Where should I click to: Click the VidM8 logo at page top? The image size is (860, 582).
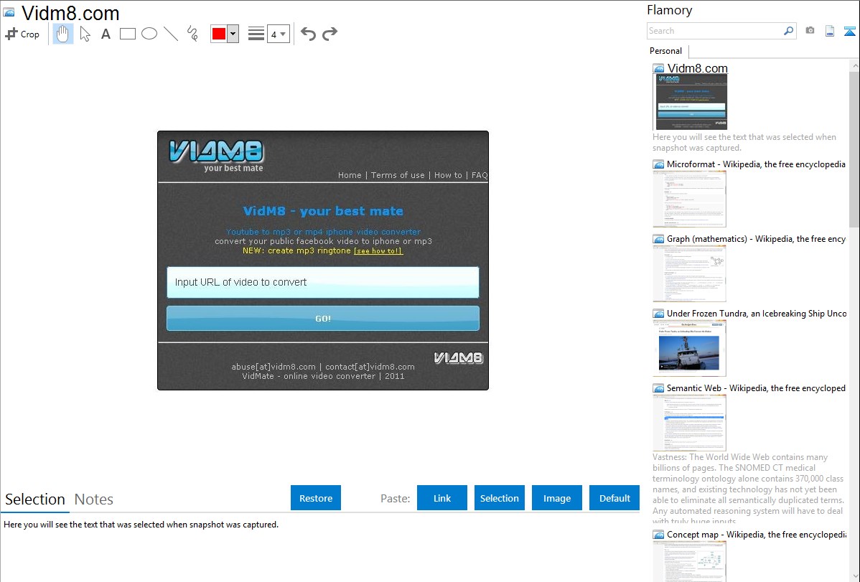(216, 155)
